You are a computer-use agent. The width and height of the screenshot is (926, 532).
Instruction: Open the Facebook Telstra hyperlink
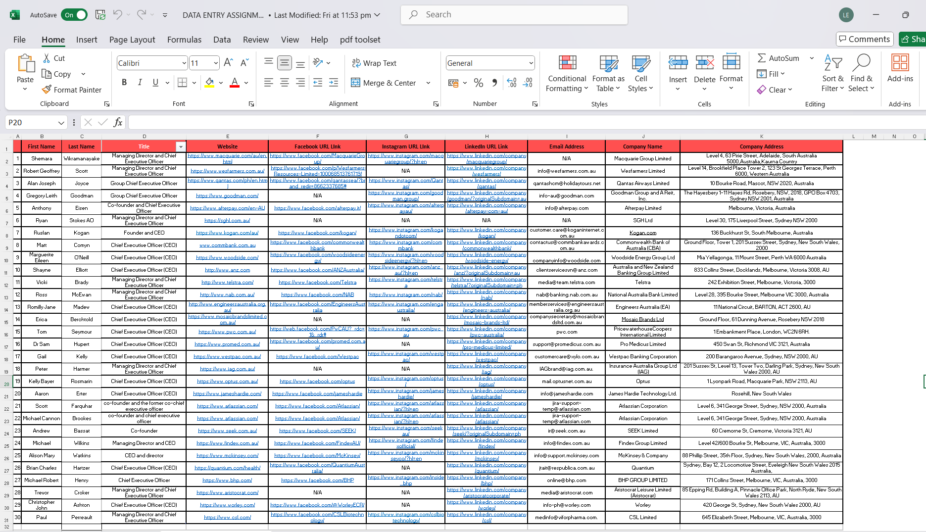tap(317, 282)
